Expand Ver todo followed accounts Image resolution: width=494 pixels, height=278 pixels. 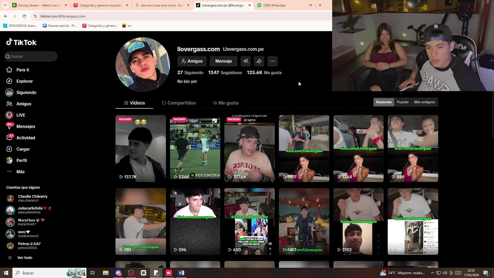pyautogui.click(x=20, y=258)
